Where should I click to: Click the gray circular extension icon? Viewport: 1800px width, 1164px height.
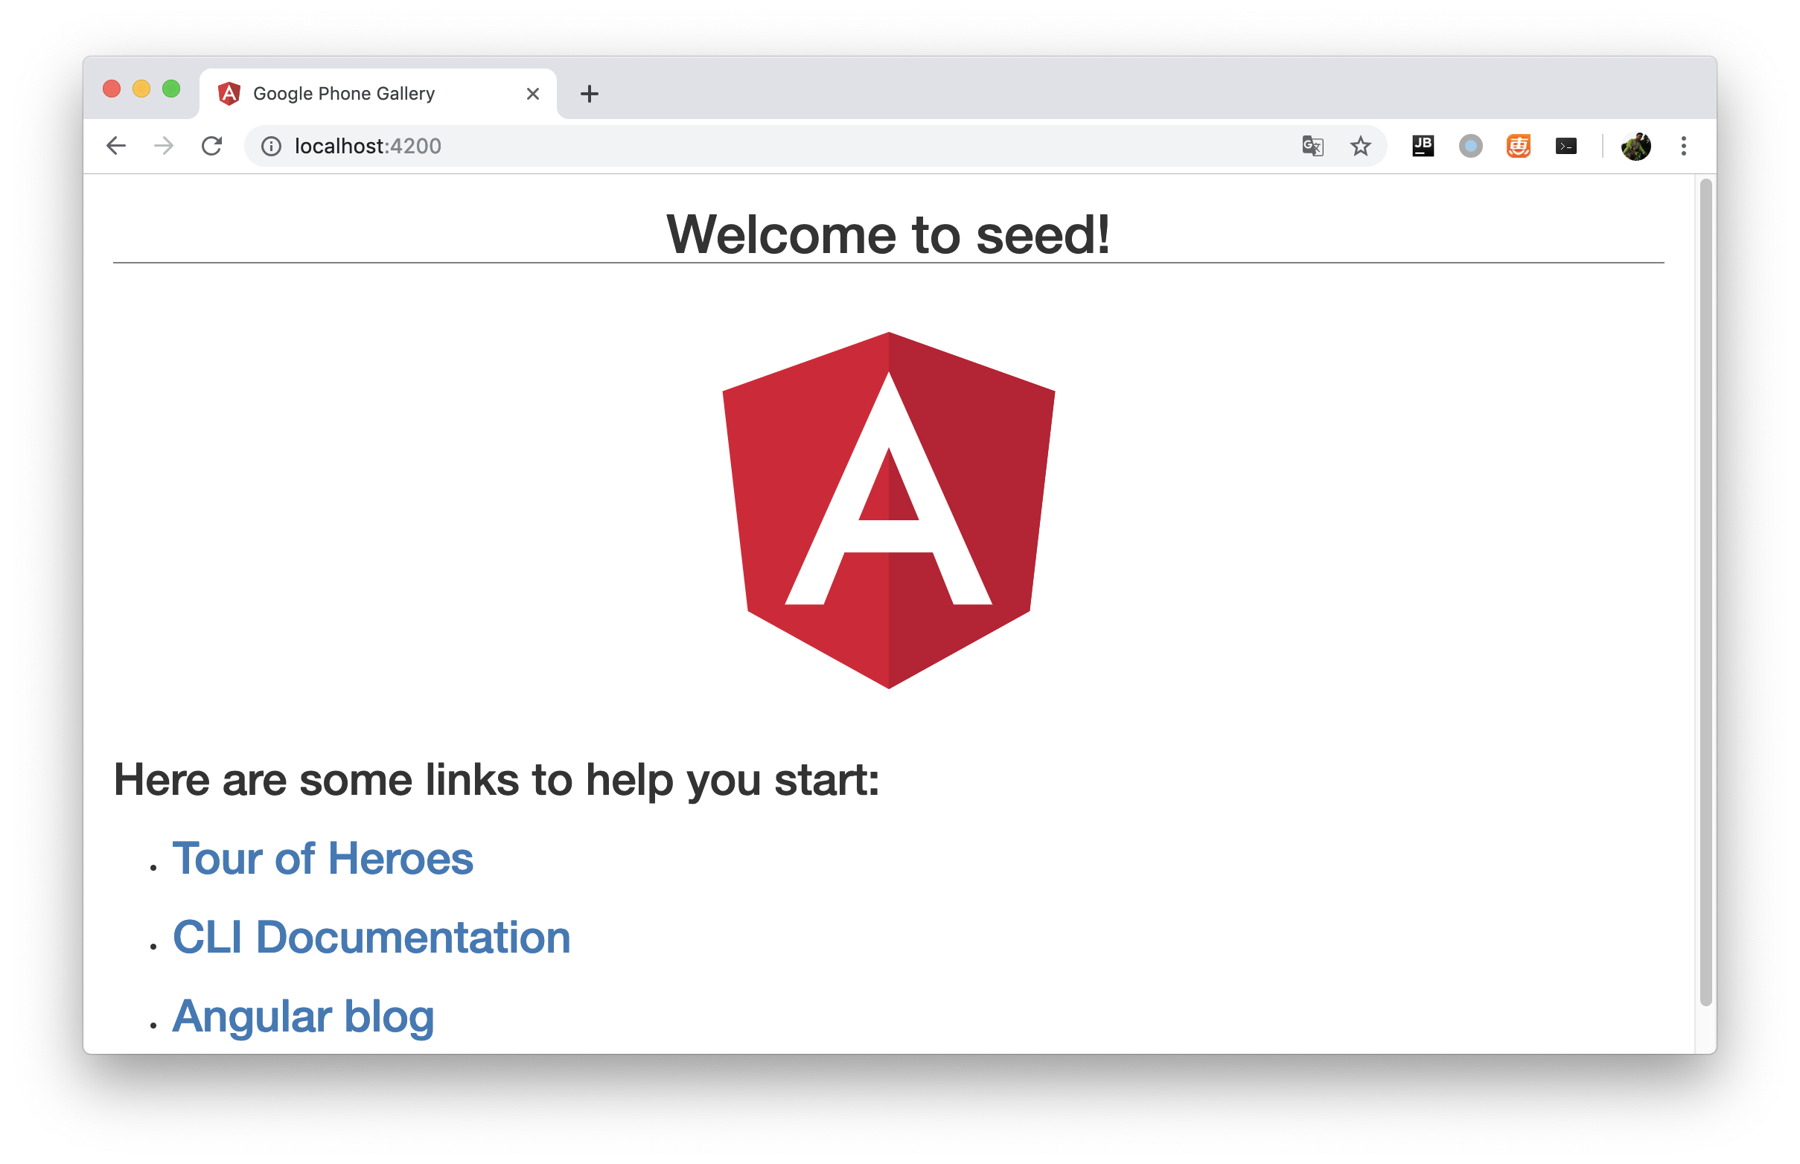tap(1470, 146)
